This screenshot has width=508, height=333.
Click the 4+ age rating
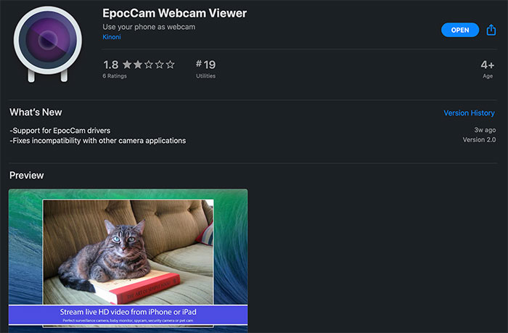click(487, 65)
